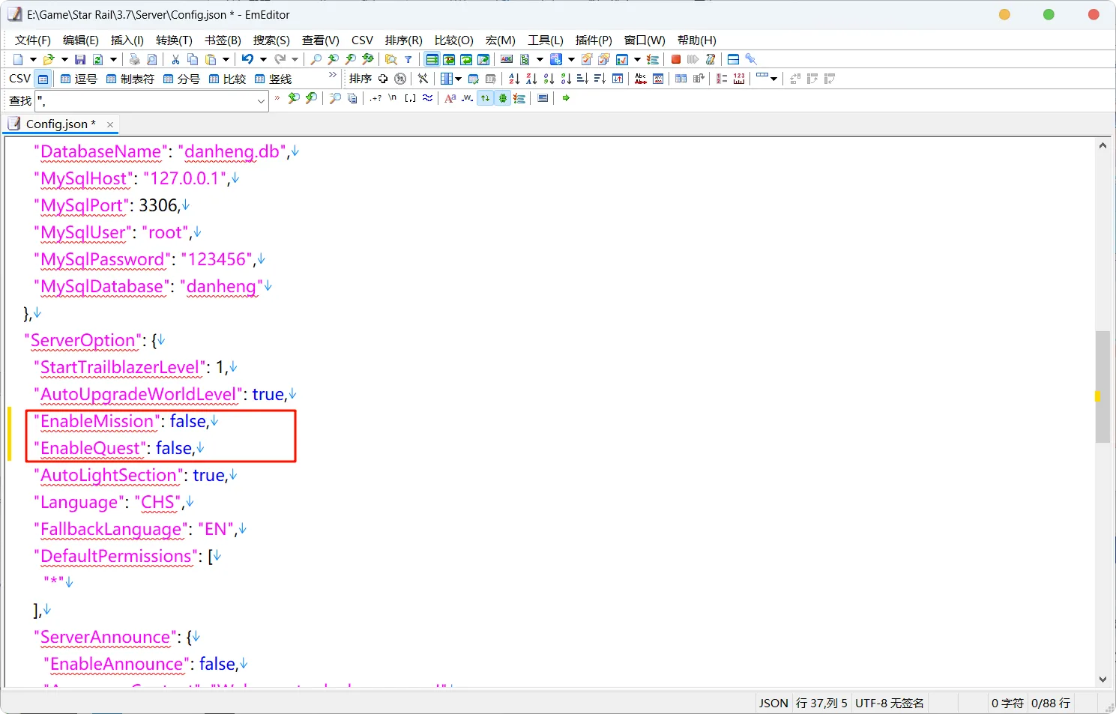Open the 搜索(S) menu
The image size is (1116, 714).
coord(271,40)
